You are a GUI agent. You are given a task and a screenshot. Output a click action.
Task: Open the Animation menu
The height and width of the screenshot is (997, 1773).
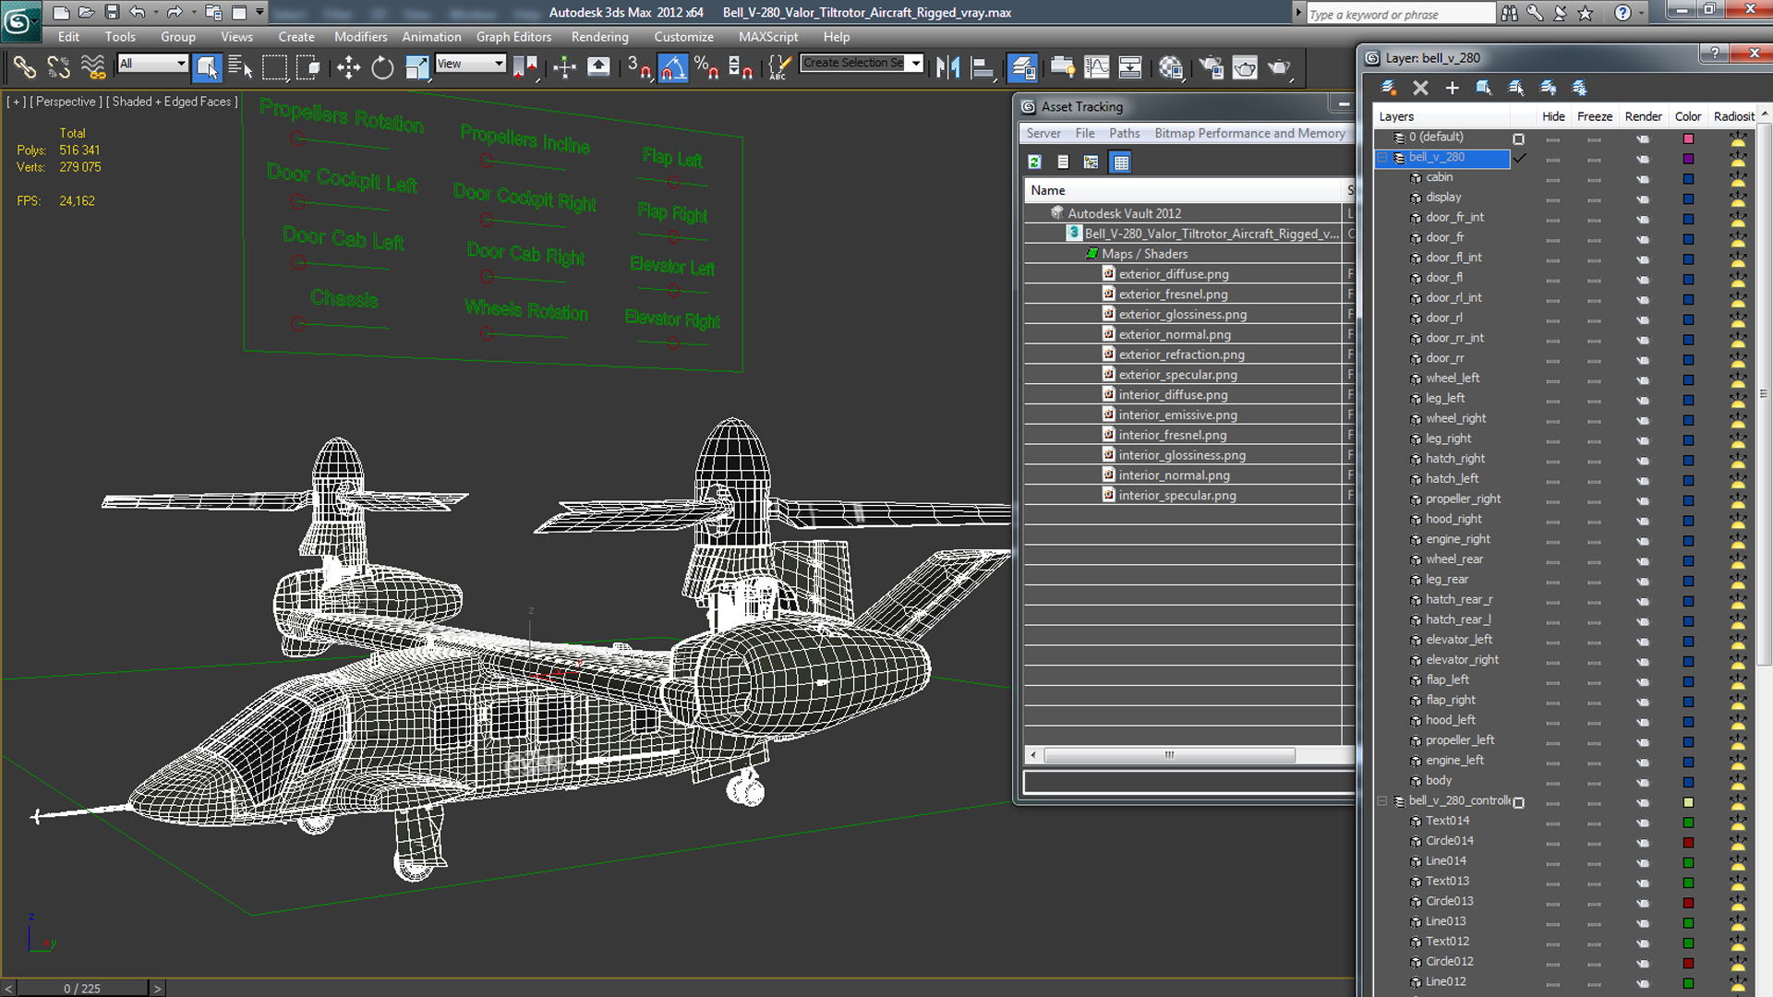[x=431, y=37]
